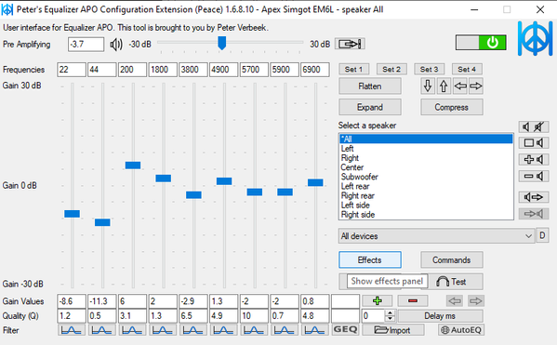
Task: Toggle the green power on/off switch
Action: click(x=481, y=43)
